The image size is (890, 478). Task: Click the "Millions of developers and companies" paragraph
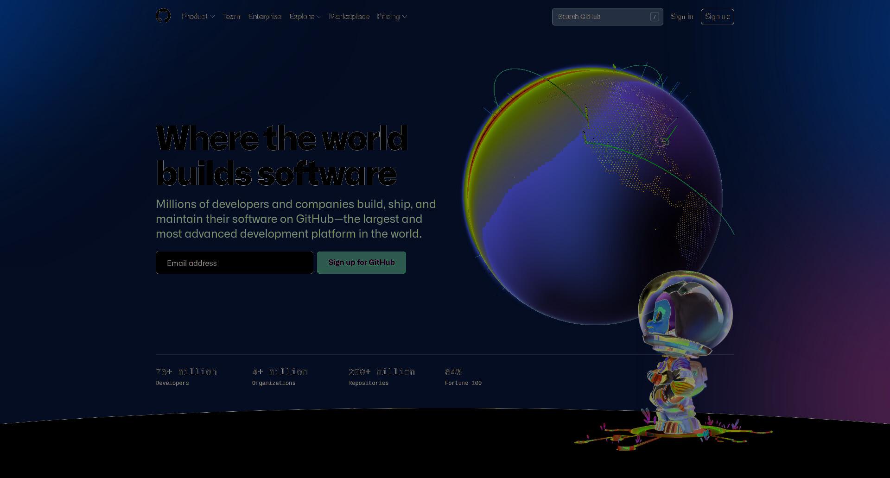point(296,219)
